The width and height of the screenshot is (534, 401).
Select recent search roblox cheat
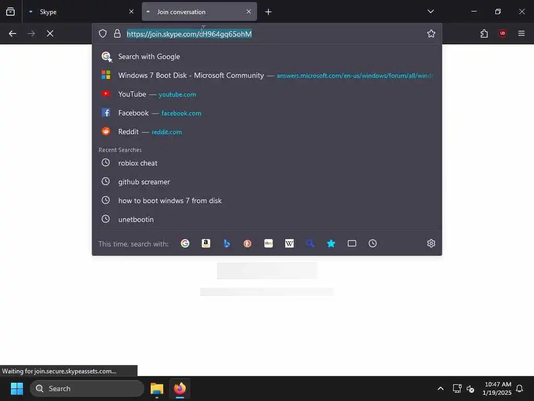267,163
